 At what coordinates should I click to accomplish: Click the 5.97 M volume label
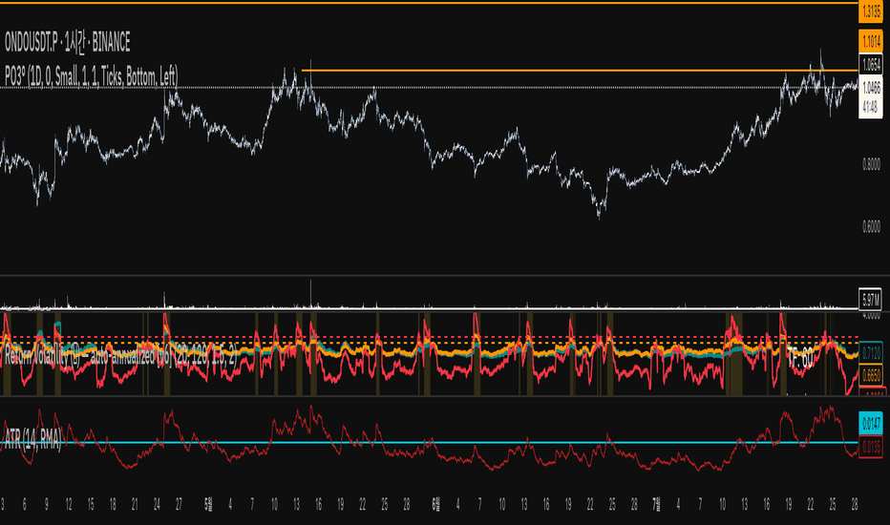(871, 299)
